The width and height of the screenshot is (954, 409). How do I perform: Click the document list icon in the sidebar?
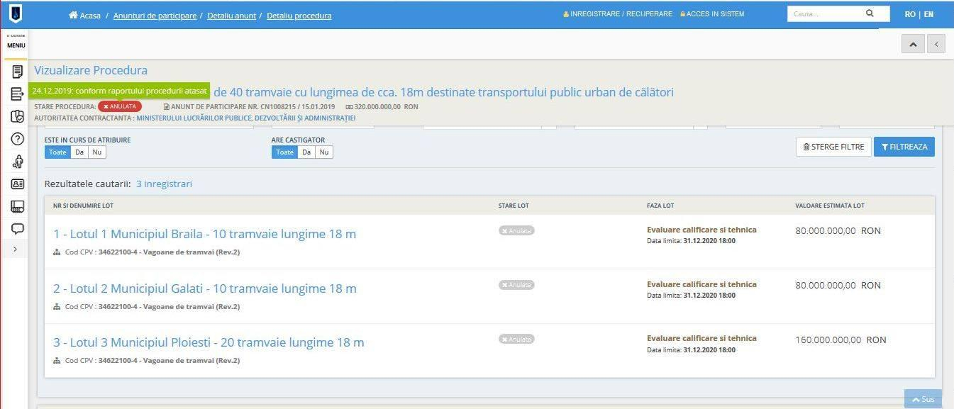pos(17,72)
